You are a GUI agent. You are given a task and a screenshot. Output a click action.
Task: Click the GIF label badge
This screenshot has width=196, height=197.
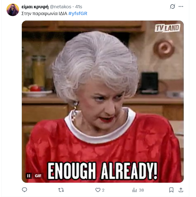[x=38, y=176]
